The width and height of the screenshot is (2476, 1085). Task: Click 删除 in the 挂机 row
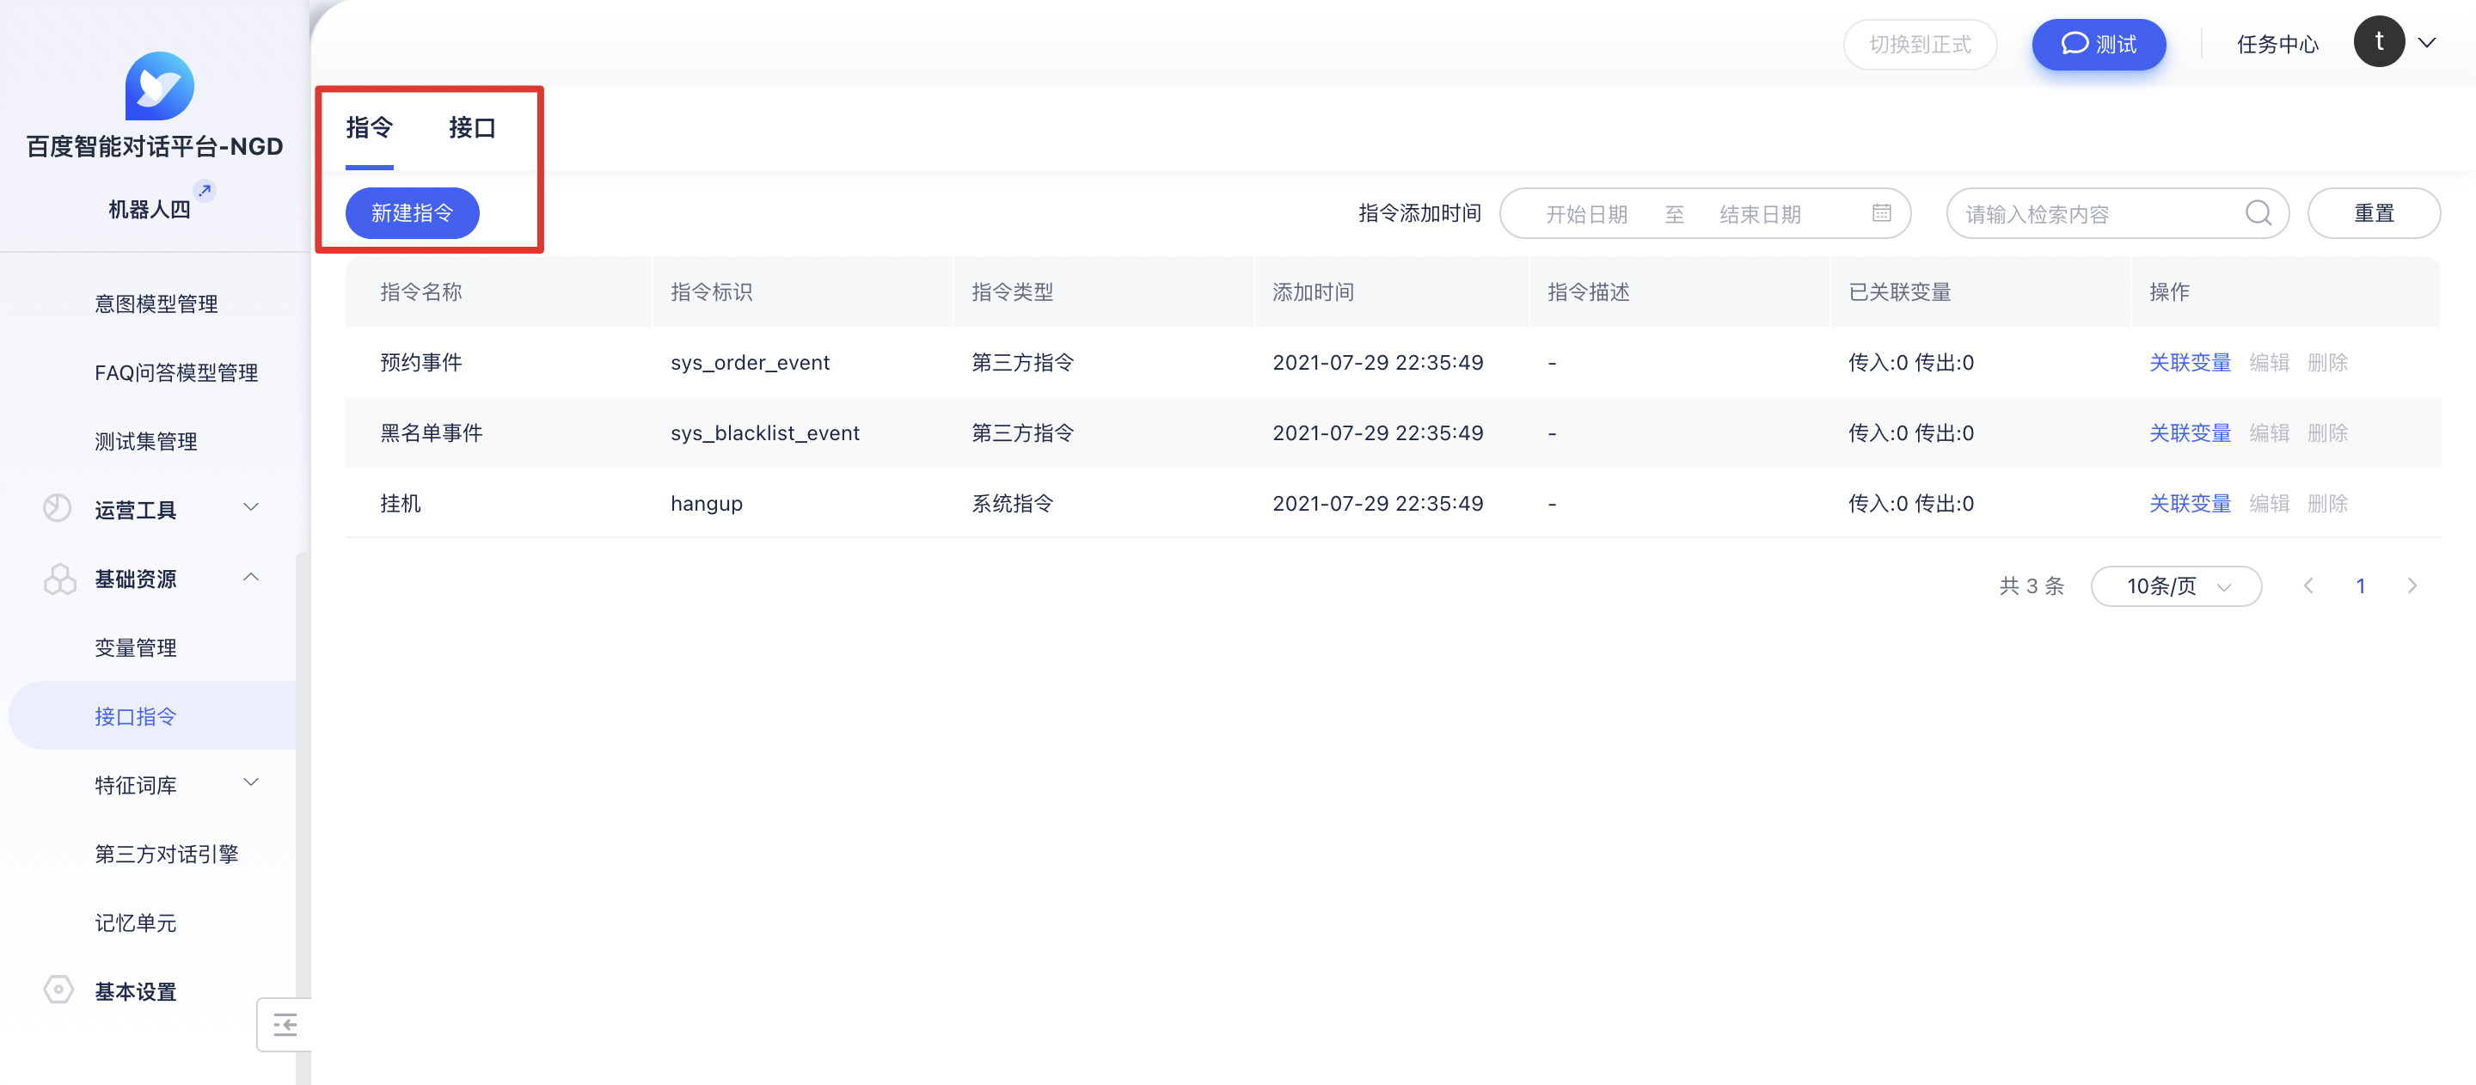[x=2327, y=503]
